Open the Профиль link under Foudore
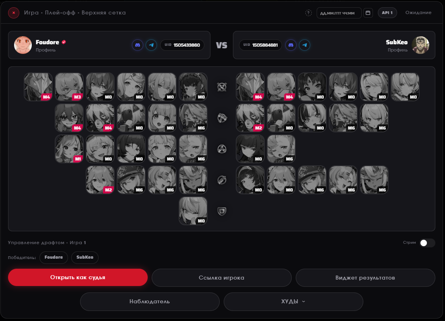Screen dimensions: 445x321 (46, 50)
